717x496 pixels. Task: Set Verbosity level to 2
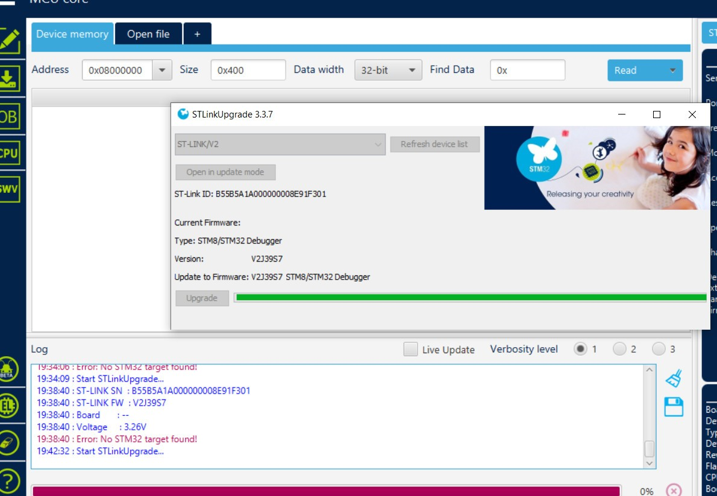pyautogui.click(x=619, y=349)
